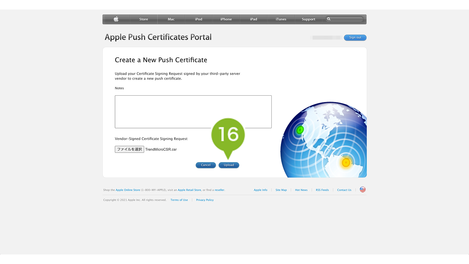Image resolution: width=469 pixels, height=264 pixels.
Task: Click the ファイルを選択 file chooser button
Action: pyautogui.click(x=129, y=149)
